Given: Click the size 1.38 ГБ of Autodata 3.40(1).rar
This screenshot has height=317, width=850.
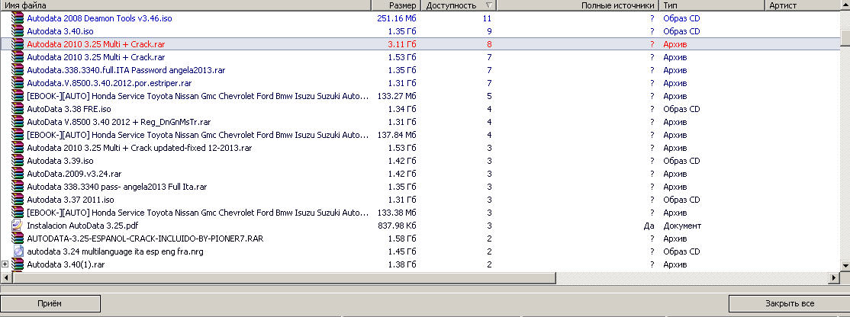Looking at the screenshot, I should click(x=402, y=265).
